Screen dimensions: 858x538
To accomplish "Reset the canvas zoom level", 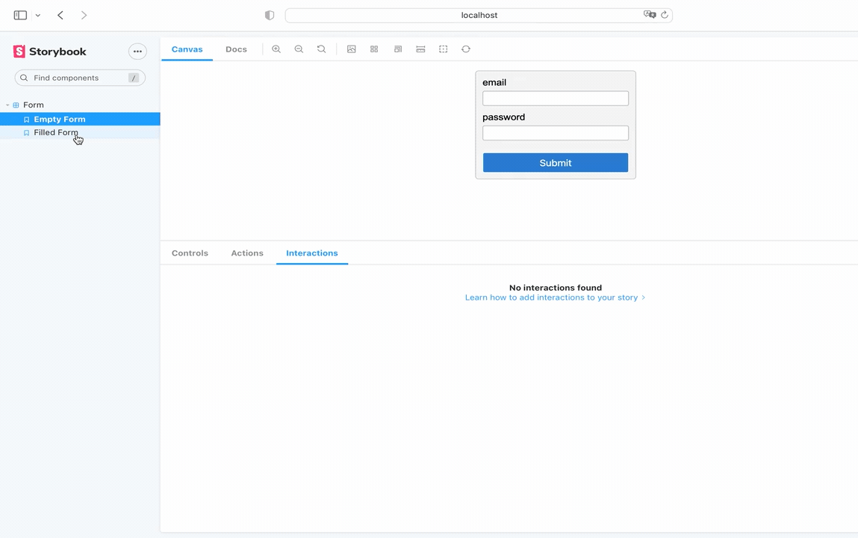I will [x=321, y=49].
